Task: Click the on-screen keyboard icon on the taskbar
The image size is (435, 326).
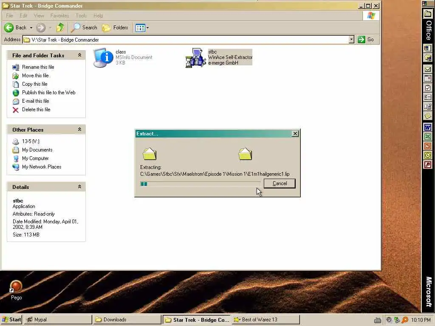Action: (377, 320)
